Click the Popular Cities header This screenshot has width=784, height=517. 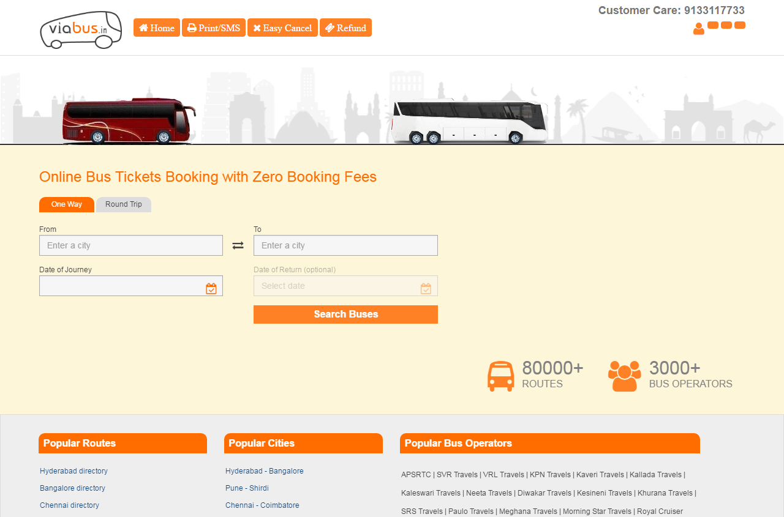(x=303, y=444)
